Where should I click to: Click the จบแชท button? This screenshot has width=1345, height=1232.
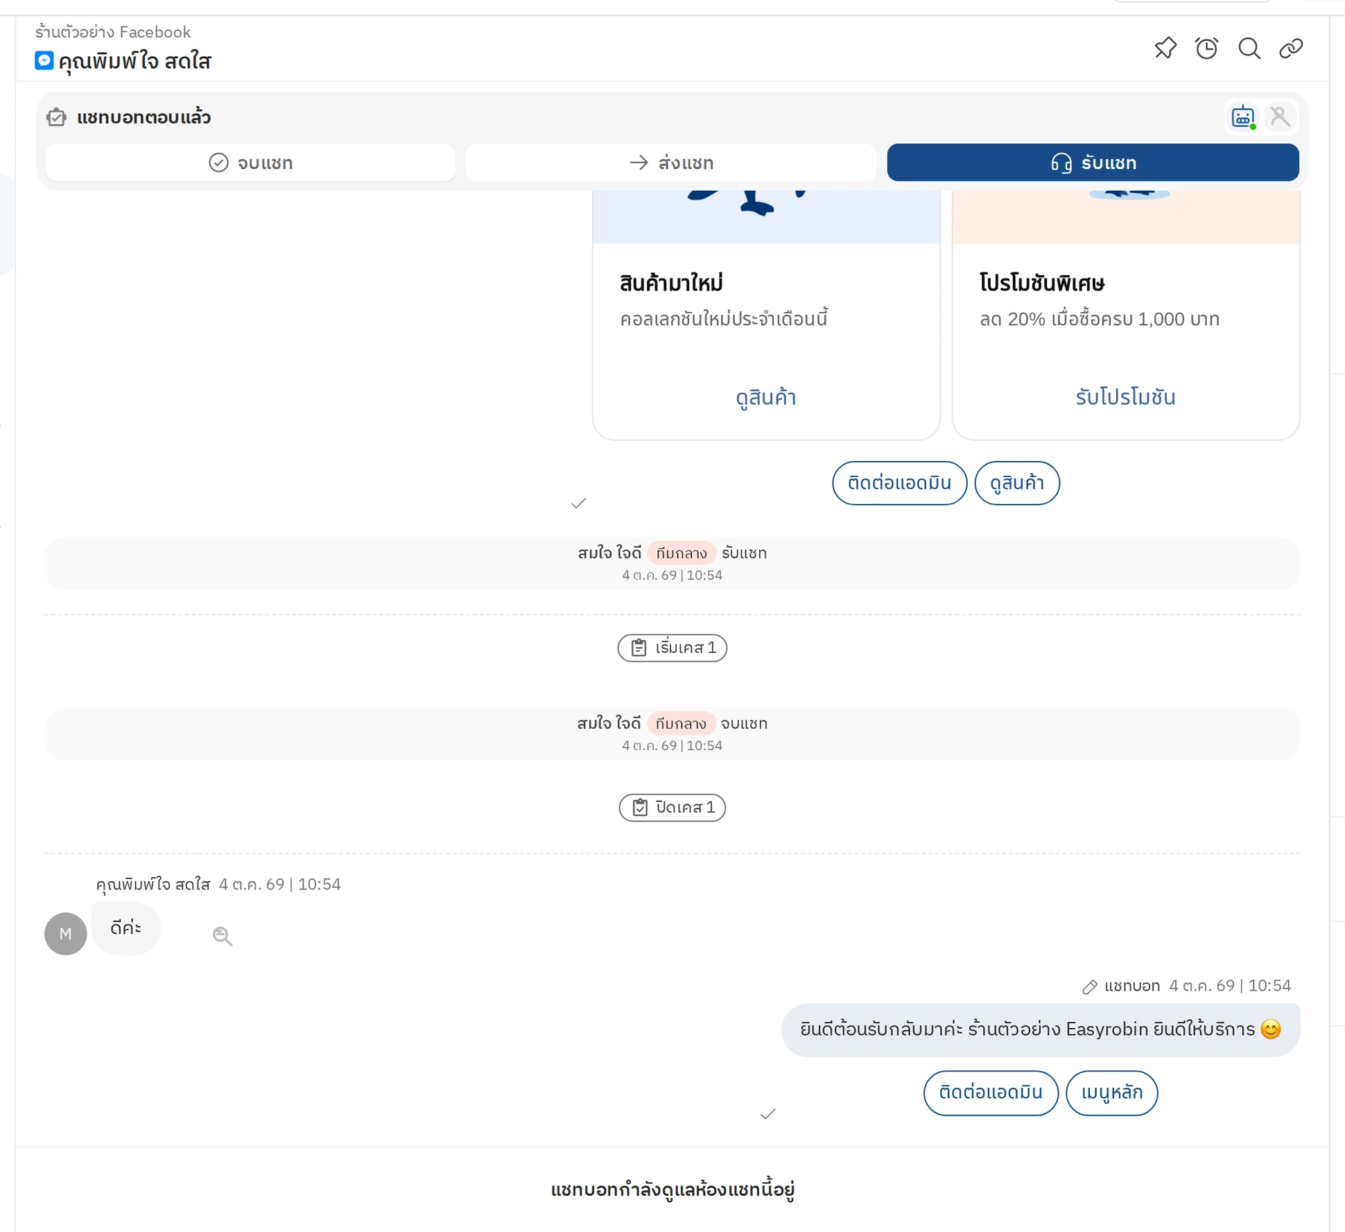pos(250,162)
